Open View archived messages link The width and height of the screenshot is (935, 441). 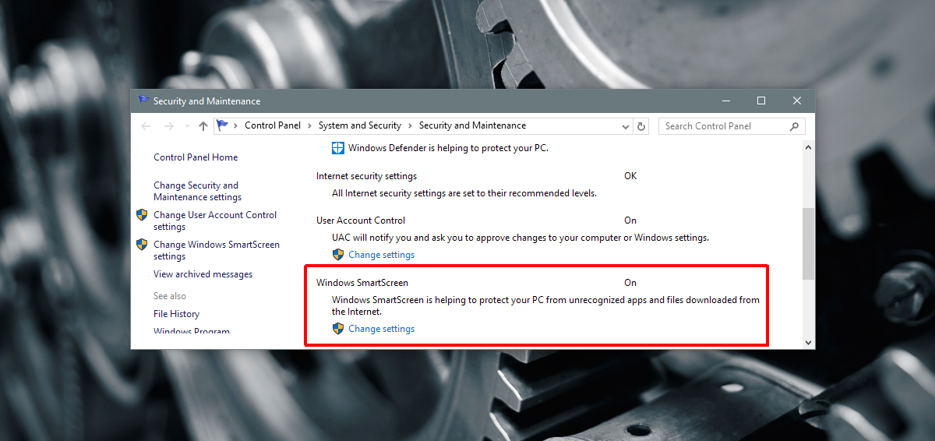(203, 274)
